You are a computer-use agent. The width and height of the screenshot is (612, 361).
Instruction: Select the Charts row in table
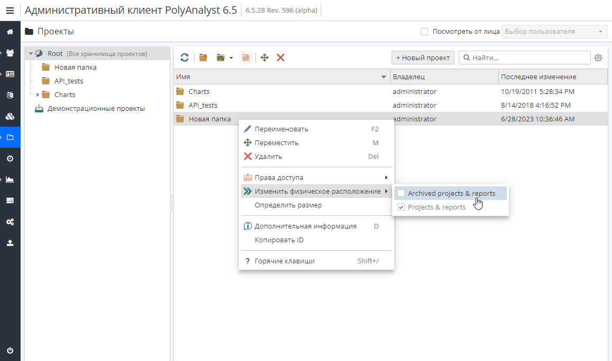click(x=391, y=92)
